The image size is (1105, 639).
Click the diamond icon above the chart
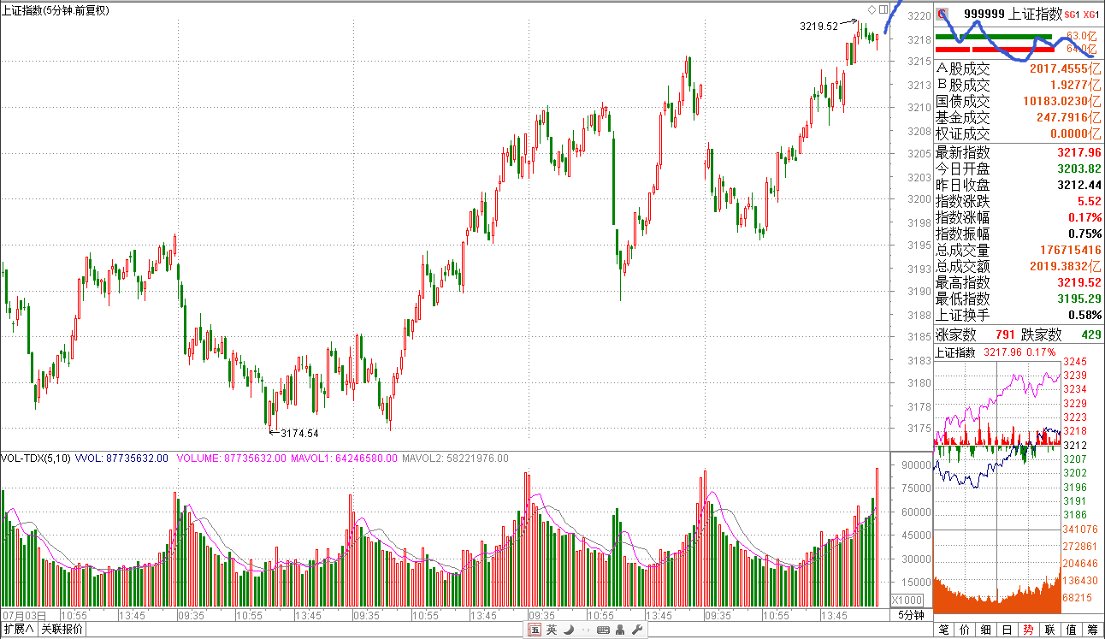[x=872, y=9]
